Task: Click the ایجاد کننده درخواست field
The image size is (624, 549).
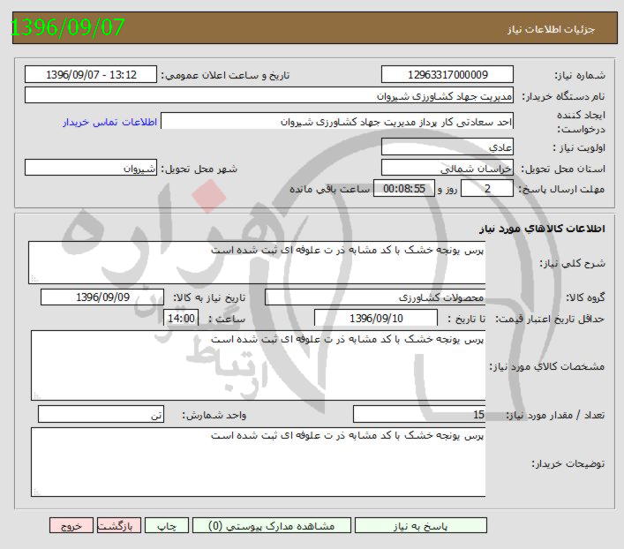Action: pos(337,122)
